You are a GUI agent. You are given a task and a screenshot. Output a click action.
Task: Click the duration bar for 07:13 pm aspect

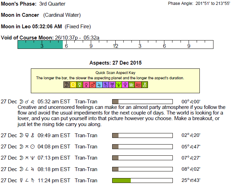pyautogui.click(x=143, y=158)
